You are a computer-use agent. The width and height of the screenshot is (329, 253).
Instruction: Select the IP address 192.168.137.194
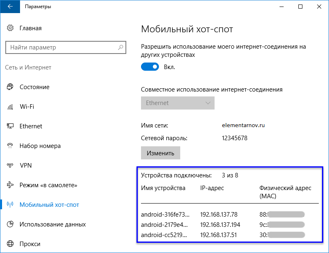(220, 224)
